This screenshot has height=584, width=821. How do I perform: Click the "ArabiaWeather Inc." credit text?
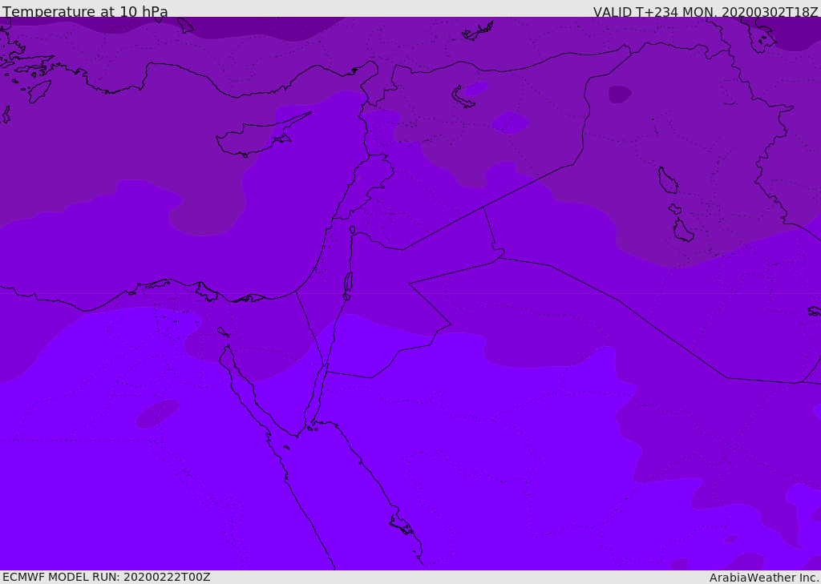pos(763,578)
